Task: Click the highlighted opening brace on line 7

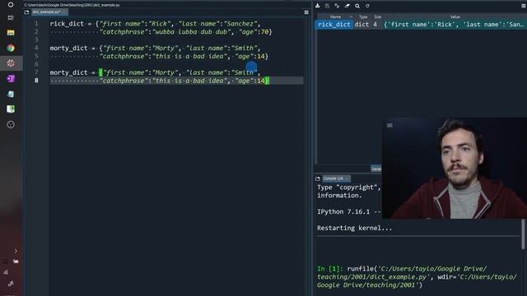Action: (x=100, y=72)
